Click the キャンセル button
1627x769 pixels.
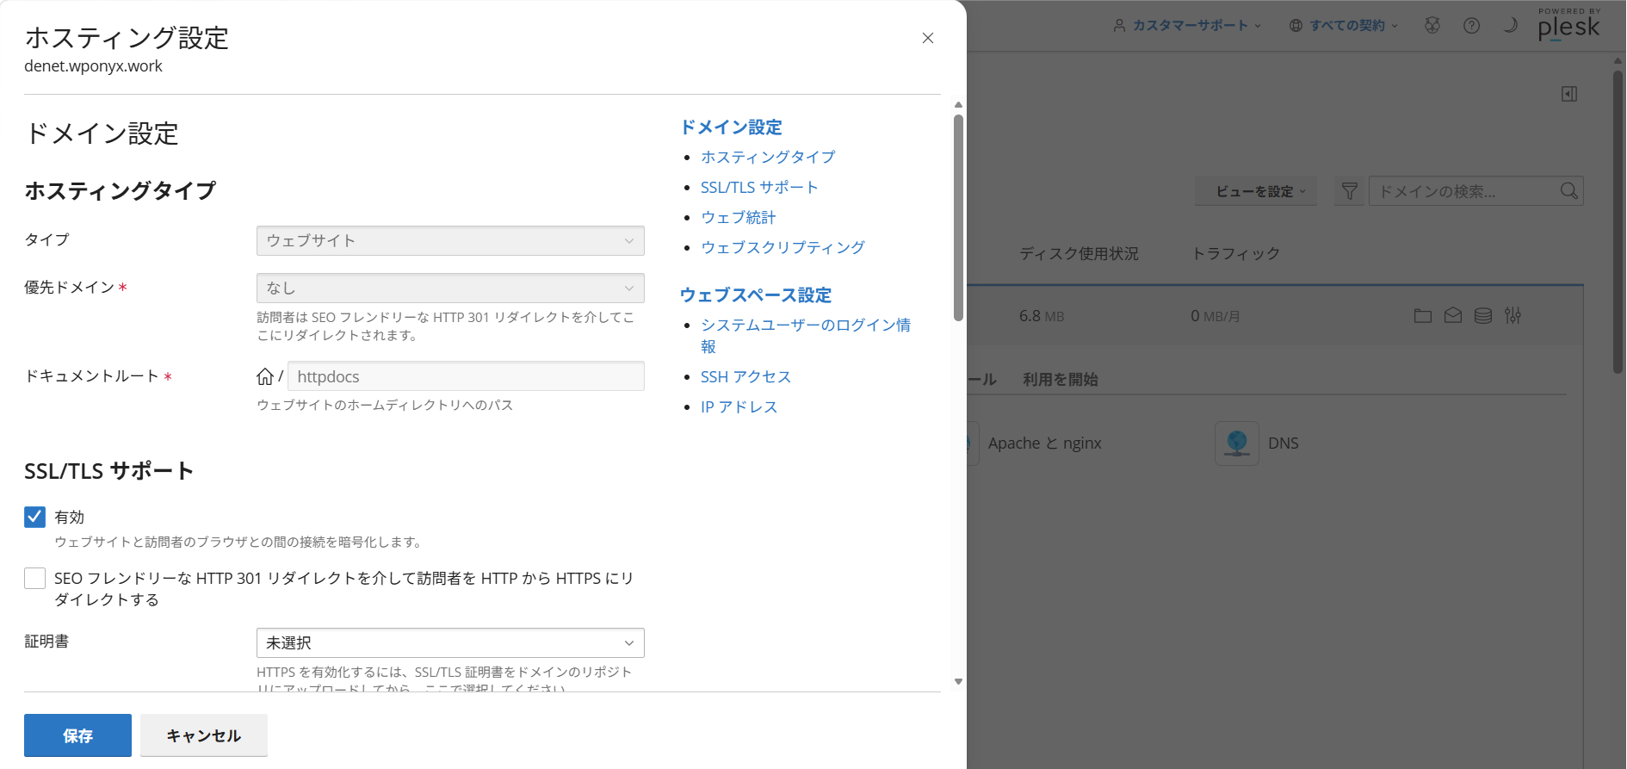pos(204,735)
